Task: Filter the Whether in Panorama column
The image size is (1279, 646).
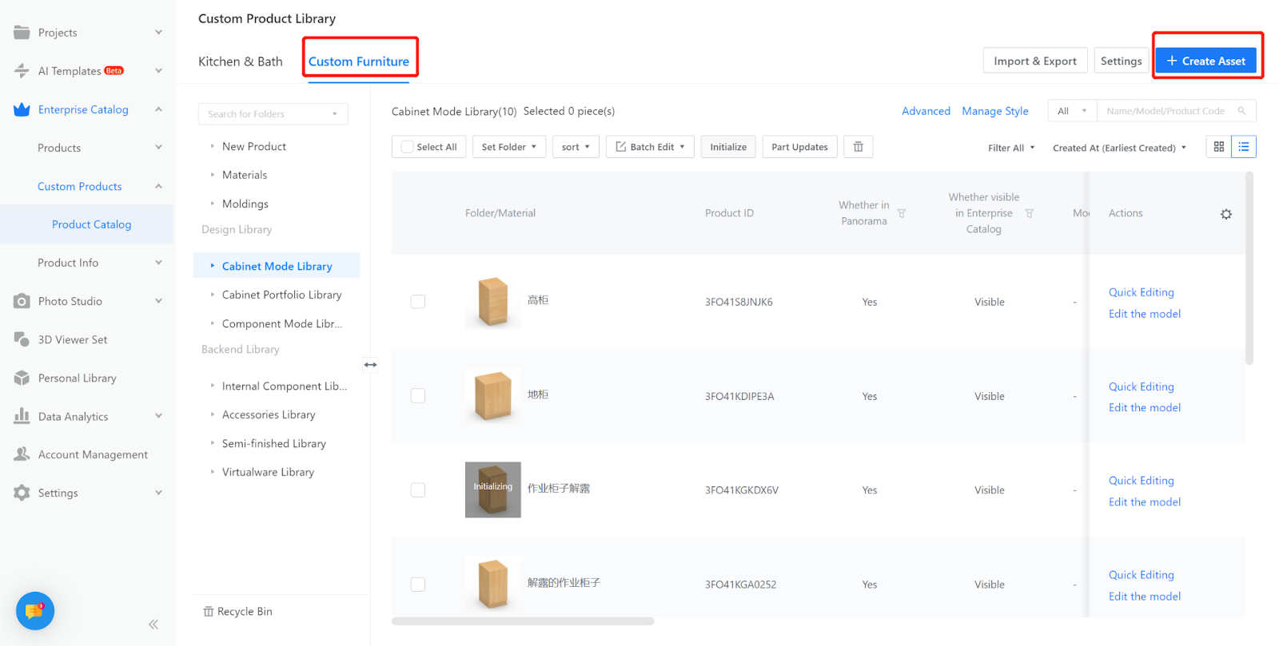Action: click(x=901, y=214)
